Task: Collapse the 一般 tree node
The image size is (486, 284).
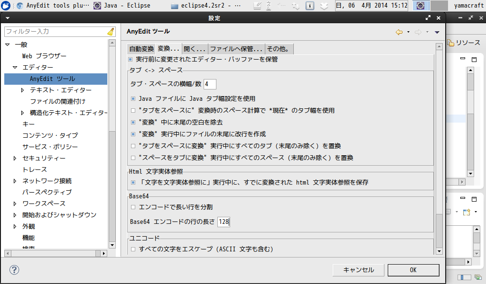Action: pyautogui.click(x=8, y=45)
